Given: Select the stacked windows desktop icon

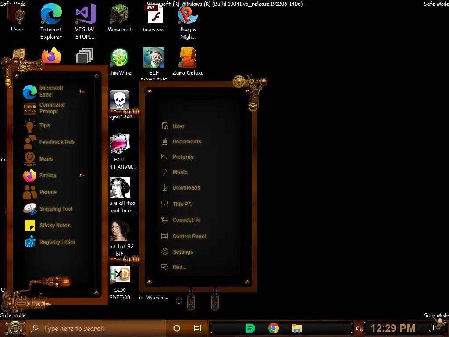Looking at the screenshot, I should pyautogui.click(x=85, y=56).
